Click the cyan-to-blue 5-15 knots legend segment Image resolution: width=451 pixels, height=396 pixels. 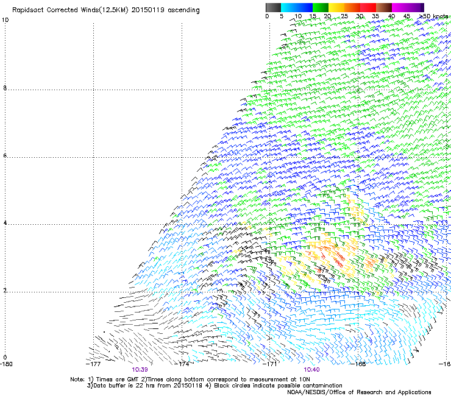(x=297, y=7)
